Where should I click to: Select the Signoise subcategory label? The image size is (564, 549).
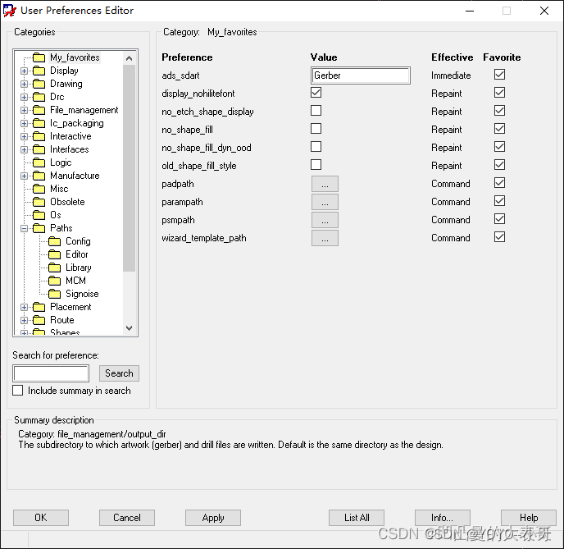click(82, 294)
